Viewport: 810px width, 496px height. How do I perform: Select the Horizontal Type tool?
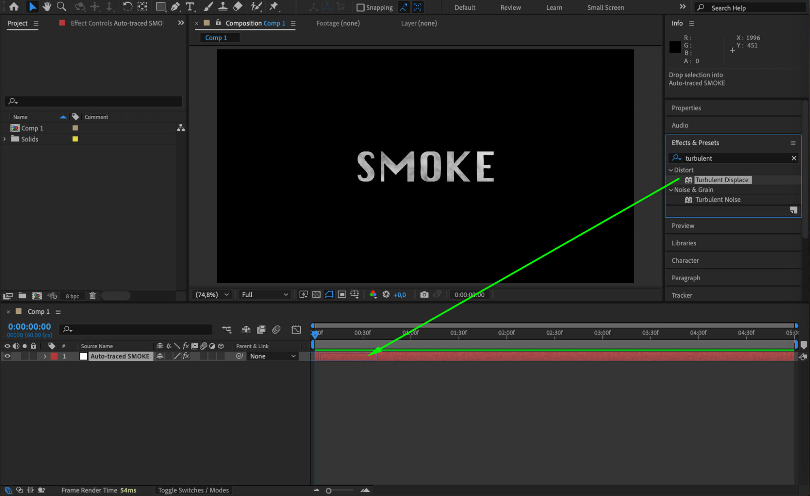(190, 6)
